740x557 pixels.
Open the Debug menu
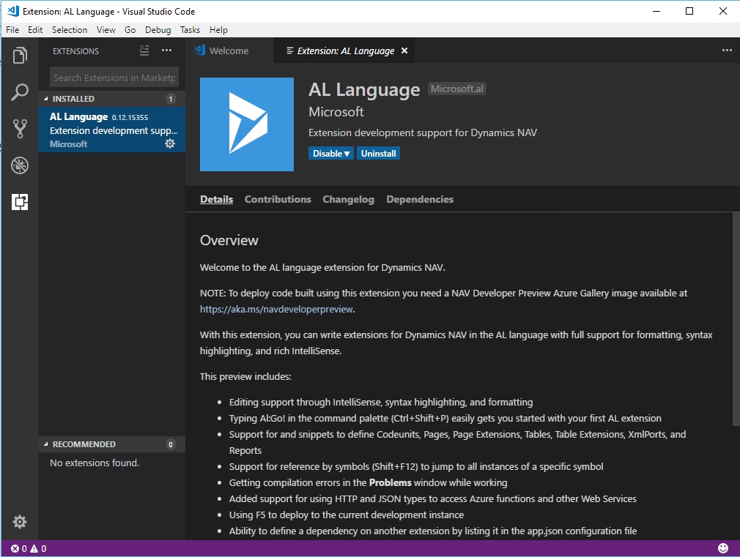tap(158, 30)
